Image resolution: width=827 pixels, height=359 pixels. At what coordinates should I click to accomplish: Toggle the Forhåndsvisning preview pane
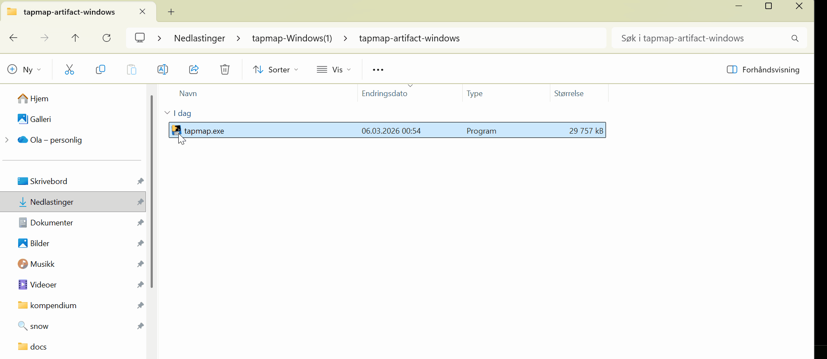(763, 69)
